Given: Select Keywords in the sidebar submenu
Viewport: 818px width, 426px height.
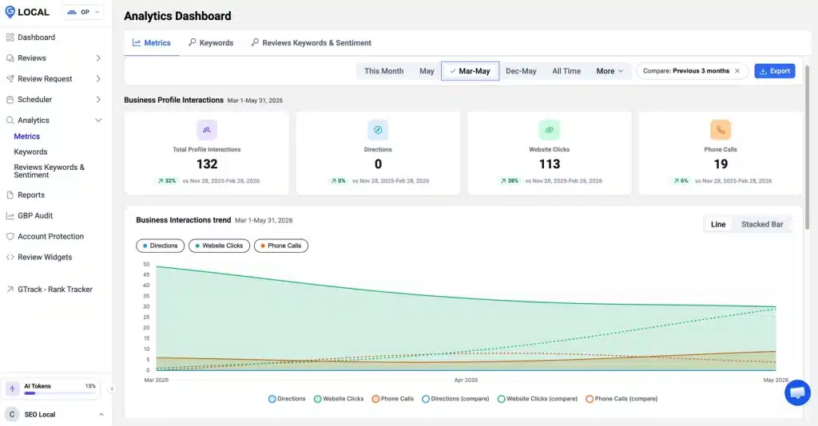Looking at the screenshot, I should pos(30,152).
